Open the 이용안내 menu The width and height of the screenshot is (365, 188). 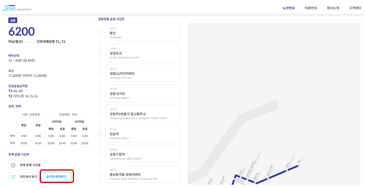tap(311, 8)
